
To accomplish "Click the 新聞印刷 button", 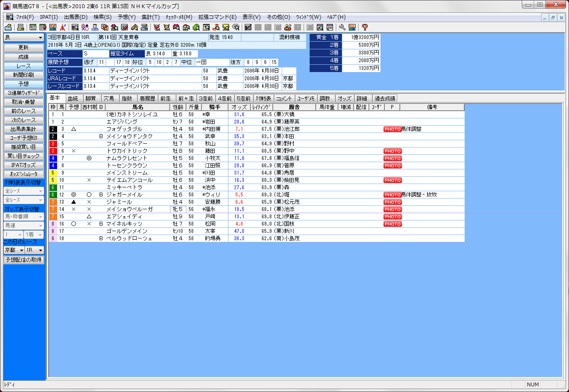I will pyautogui.click(x=24, y=75).
